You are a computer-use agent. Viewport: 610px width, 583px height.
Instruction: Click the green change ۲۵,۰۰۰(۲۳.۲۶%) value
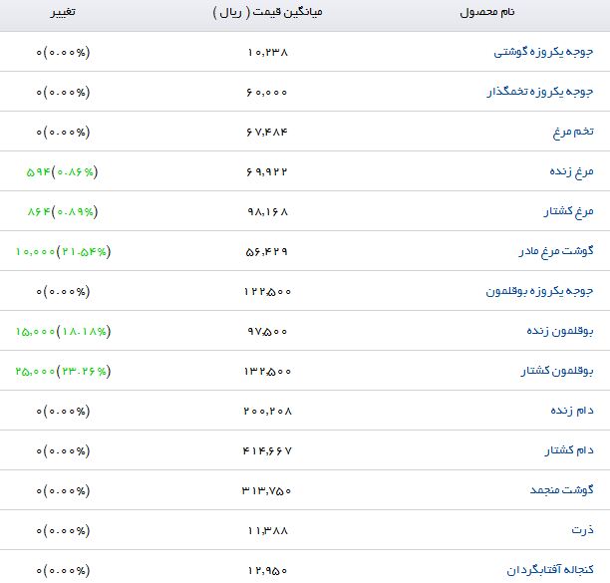click(64, 372)
